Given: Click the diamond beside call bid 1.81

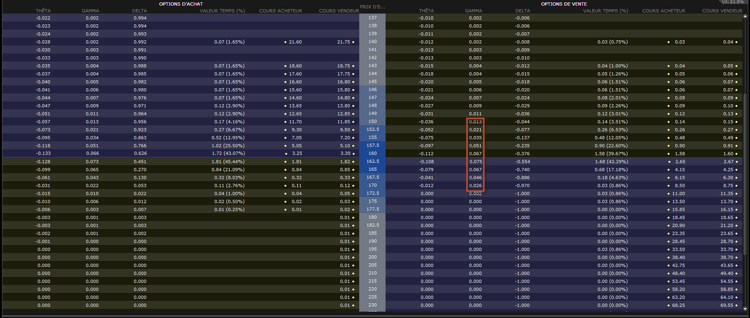Looking at the screenshot, I should tap(285, 162).
